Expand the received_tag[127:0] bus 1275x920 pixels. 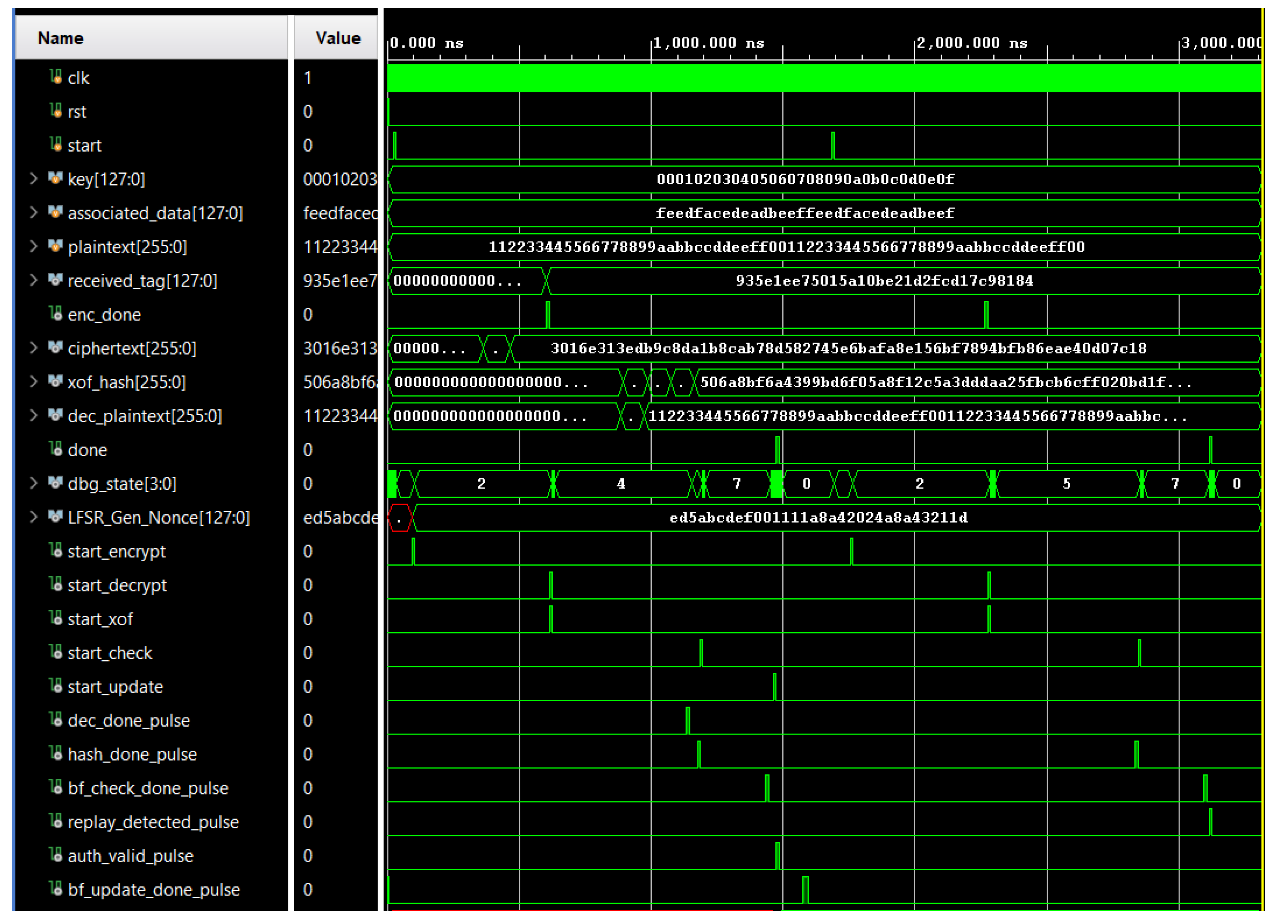[34, 280]
